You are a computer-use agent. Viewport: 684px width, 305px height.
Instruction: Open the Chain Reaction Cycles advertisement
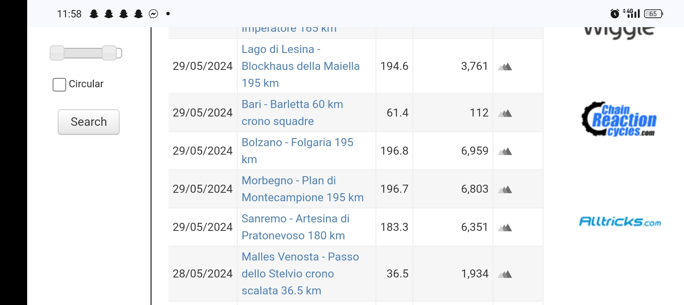click(619, 119)
